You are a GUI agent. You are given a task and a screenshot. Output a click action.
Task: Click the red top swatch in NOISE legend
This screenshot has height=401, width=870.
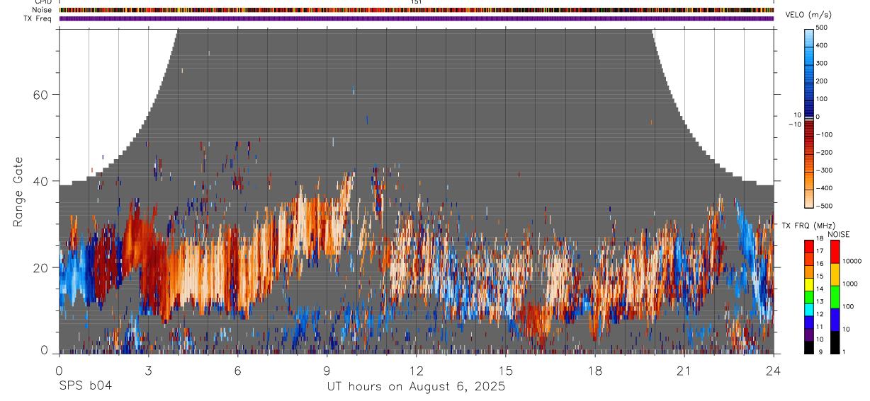click(x=834, y=252)
